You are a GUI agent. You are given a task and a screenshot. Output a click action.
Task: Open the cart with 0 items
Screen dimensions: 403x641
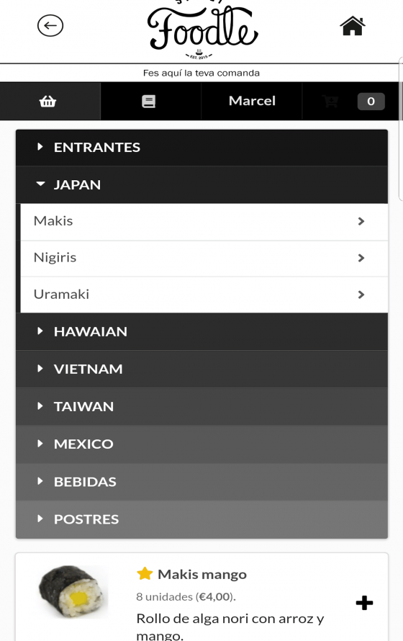click(x=353, y=102)
